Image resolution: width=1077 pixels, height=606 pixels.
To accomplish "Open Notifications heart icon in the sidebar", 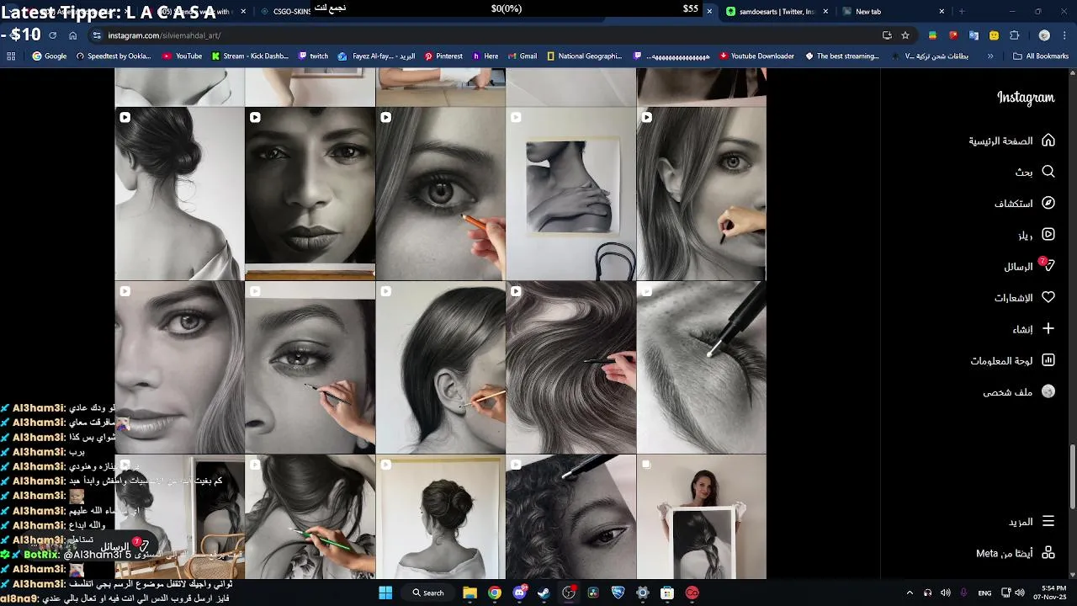I will point(1048,297).
